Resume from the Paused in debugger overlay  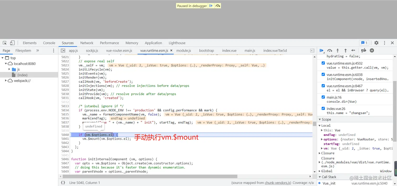point(211,6)
